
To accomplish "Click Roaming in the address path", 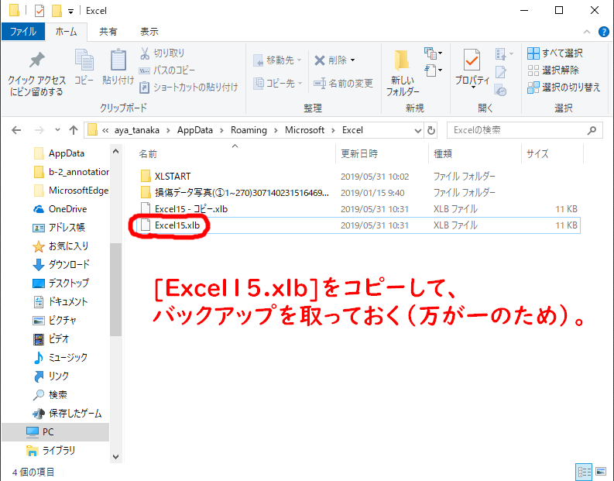I will coord(249,130).
